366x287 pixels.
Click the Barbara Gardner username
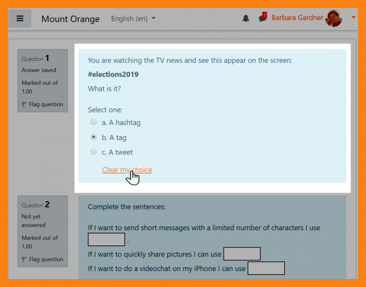[x=297, y=18]
